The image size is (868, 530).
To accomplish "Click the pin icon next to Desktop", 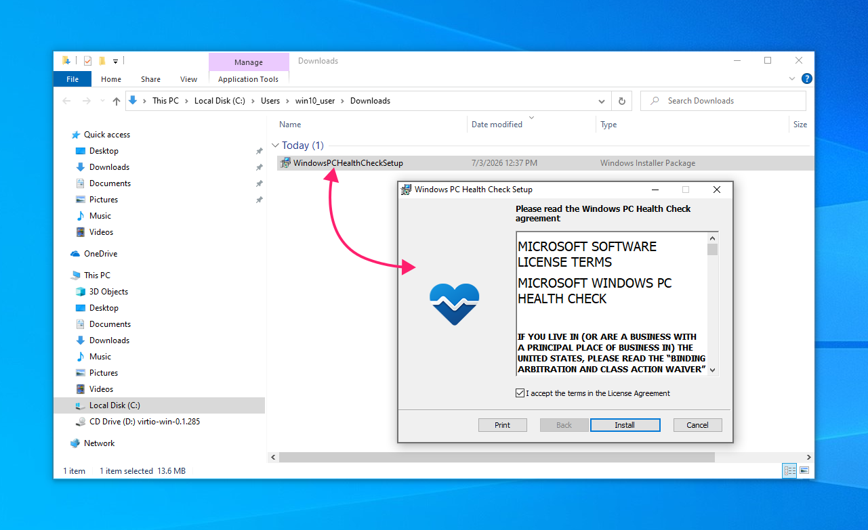I will tap(259, 151).
